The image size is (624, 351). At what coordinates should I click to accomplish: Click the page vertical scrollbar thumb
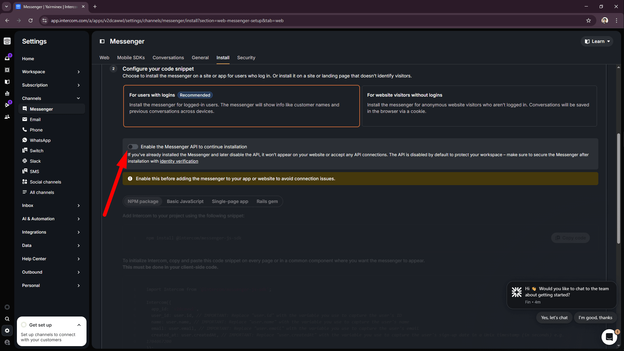[x=618, y=189]
